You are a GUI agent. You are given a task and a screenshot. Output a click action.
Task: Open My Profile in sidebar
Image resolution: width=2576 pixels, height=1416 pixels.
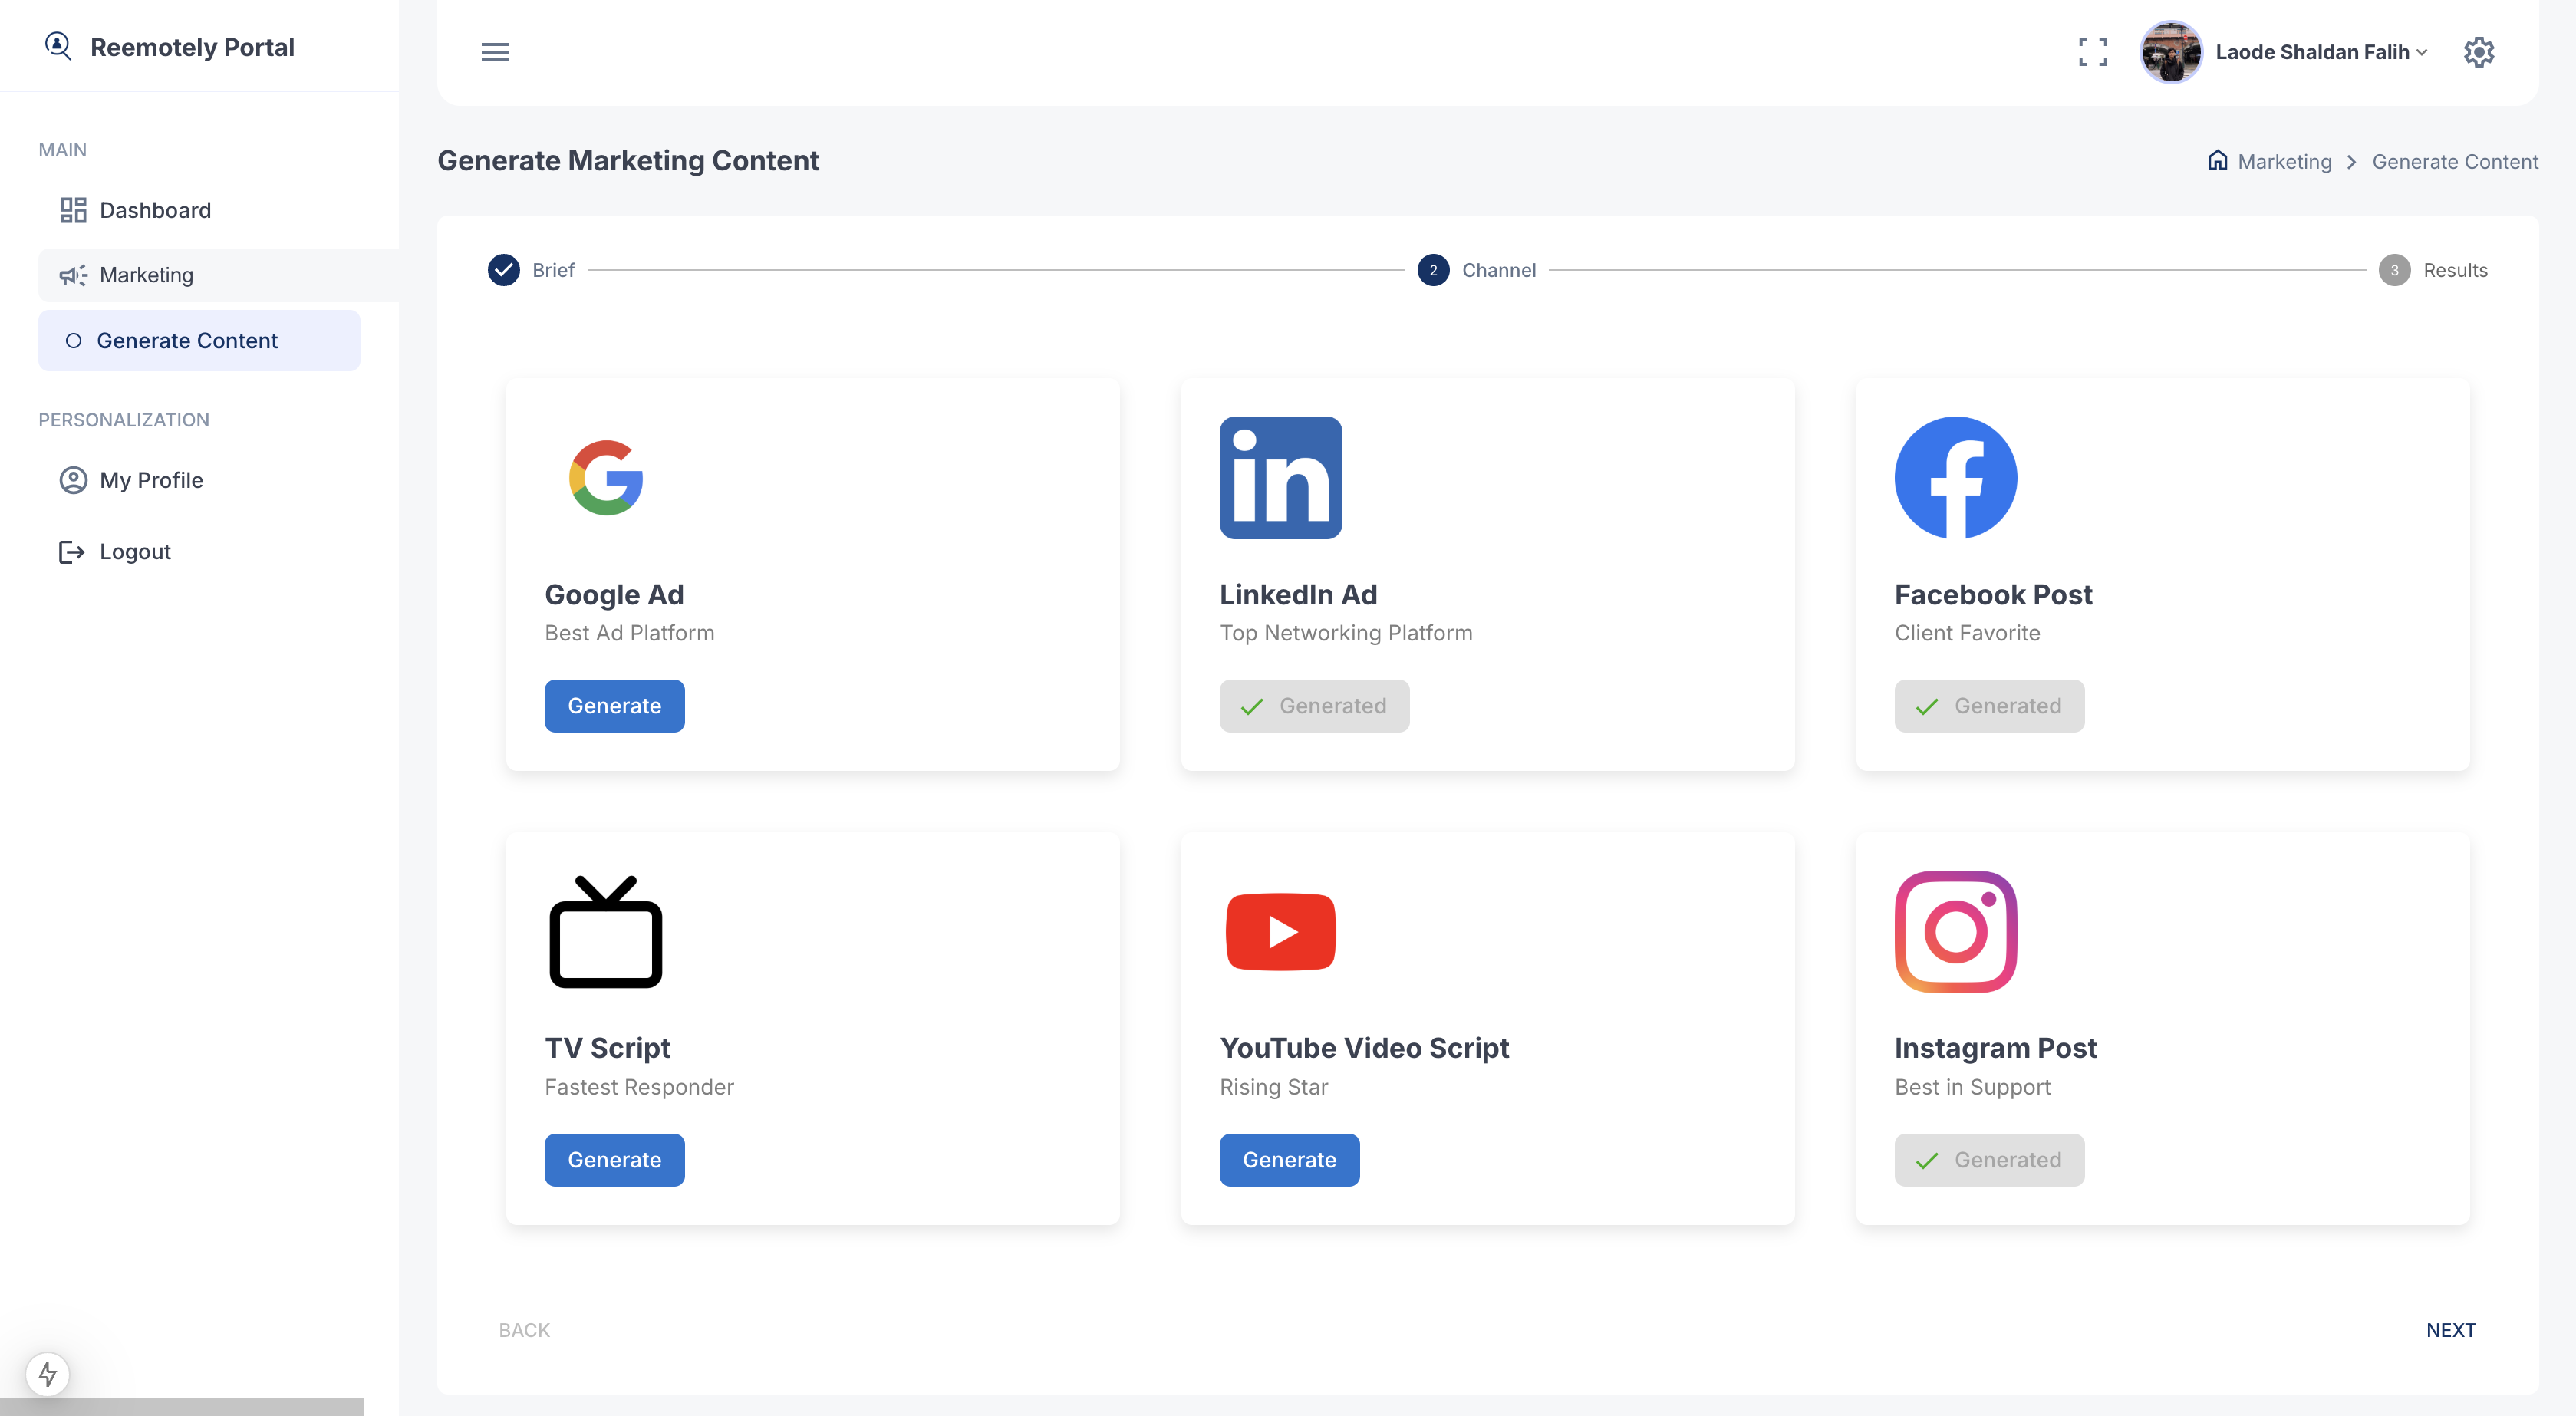coord(151,480)
